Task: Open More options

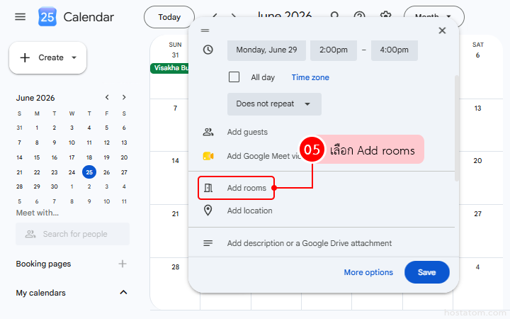Action: [368, 272]
